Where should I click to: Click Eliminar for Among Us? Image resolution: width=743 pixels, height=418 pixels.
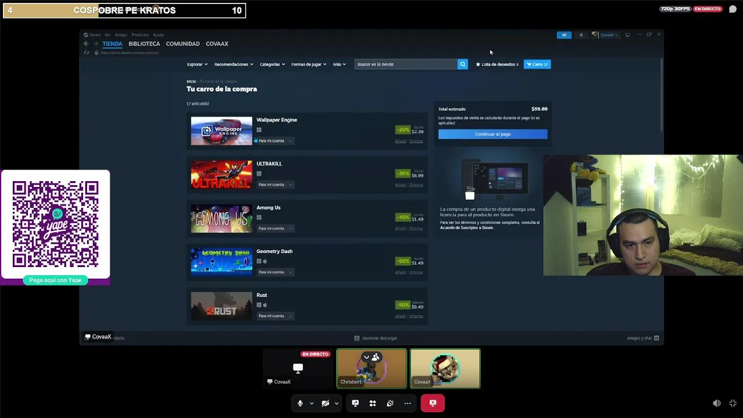416,229
